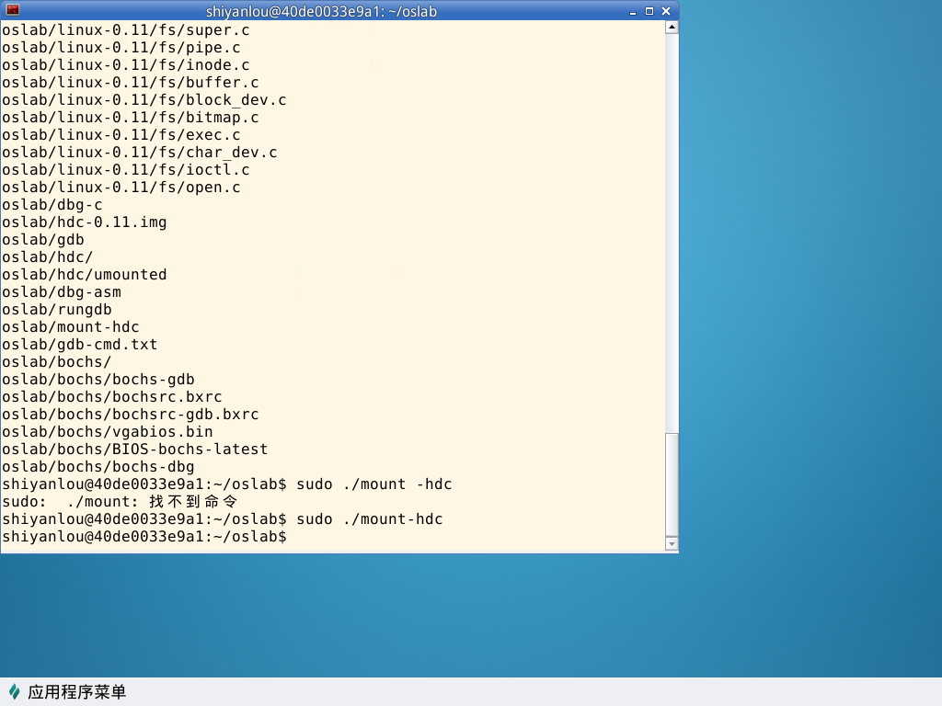Click the '找不到命令' error message line
Image resolution: width=942 pixels, height=706 pixels.
click(x=120, y=502)
